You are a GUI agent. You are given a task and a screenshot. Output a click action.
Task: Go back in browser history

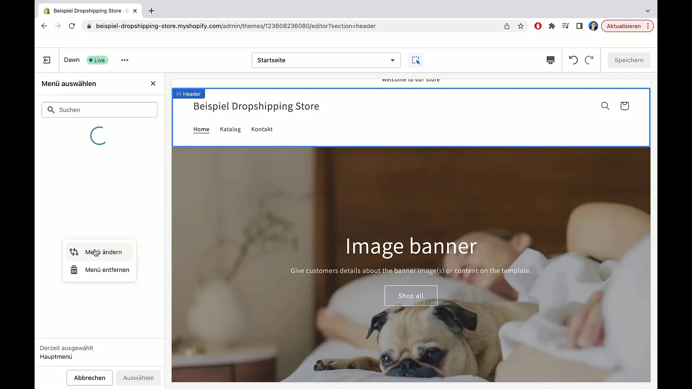point(44,26)
